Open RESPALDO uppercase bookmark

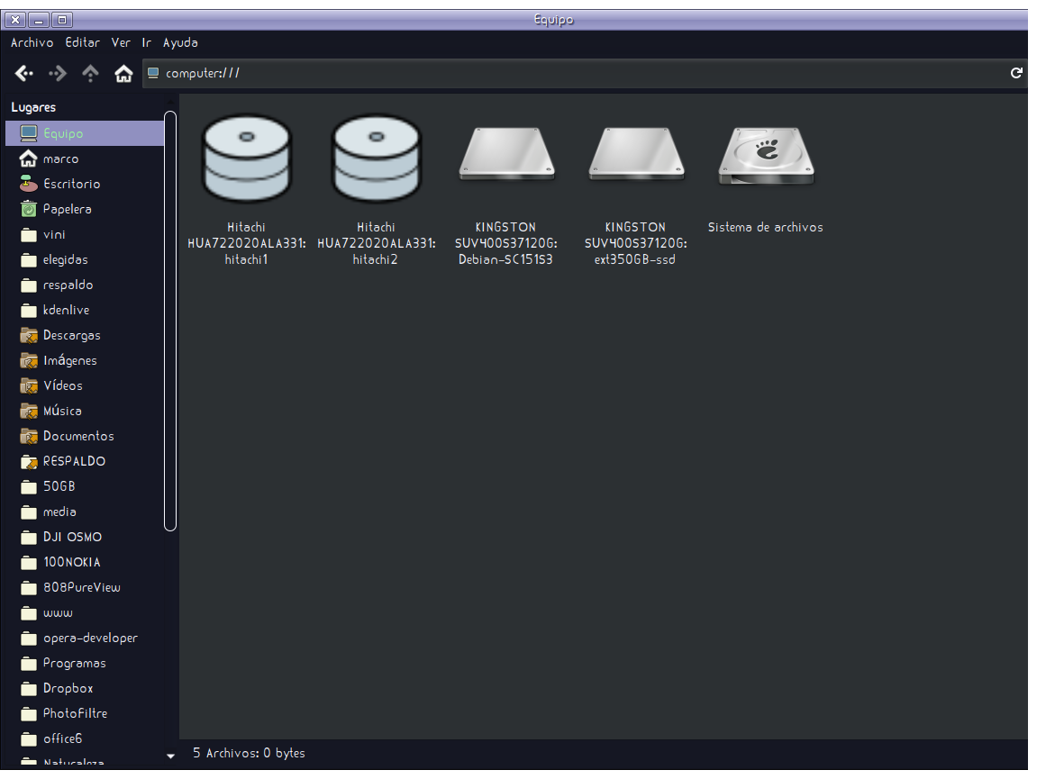pos(85,461)
